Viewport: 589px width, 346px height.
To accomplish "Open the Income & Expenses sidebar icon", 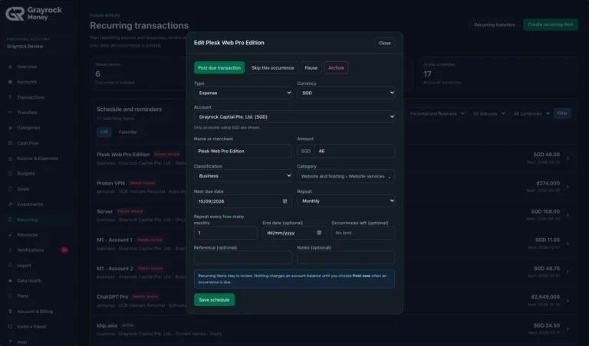I will [10, 158].
